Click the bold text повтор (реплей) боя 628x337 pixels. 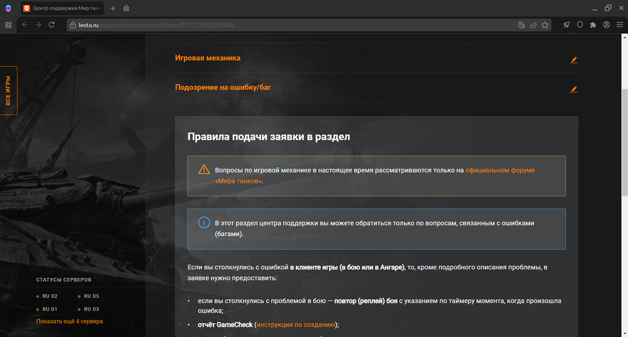(365, 301)
